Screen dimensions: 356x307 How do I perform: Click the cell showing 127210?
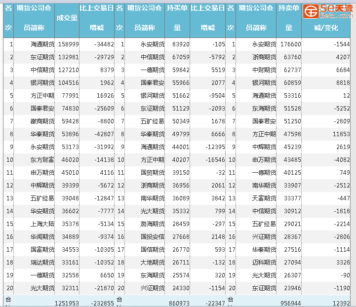tap(68, 70)
